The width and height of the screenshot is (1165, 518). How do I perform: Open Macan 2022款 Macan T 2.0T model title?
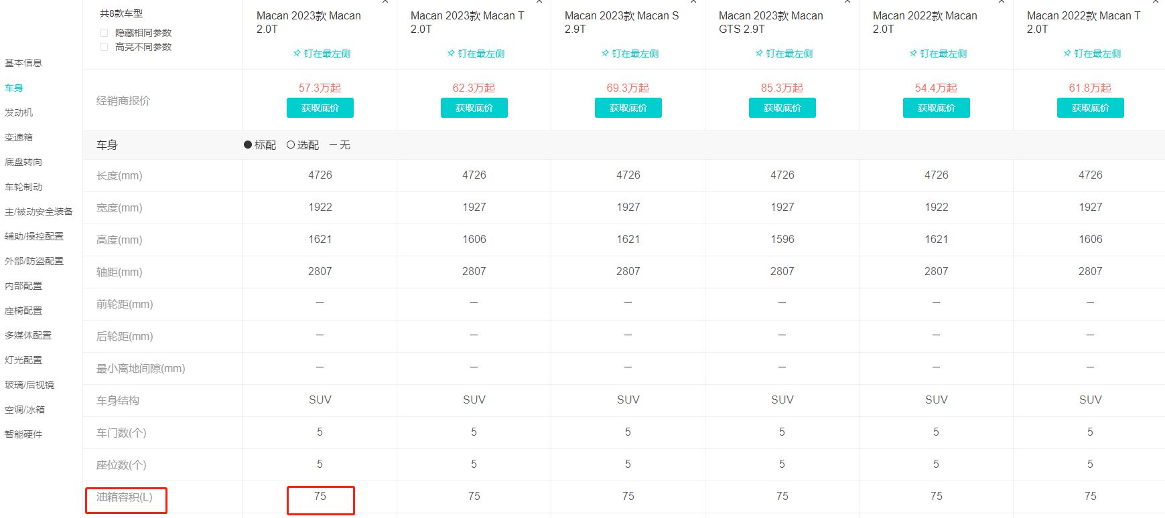[1084, 22]
